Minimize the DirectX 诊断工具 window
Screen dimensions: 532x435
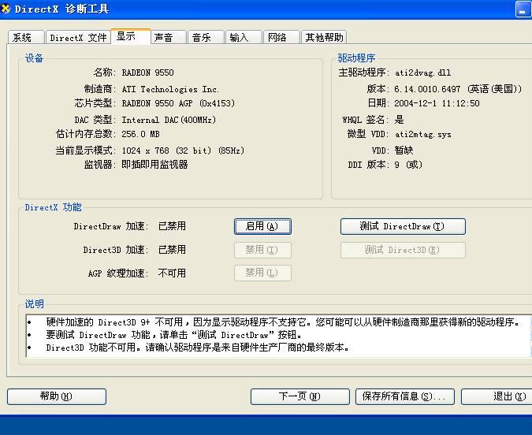[x=523, y=9]
